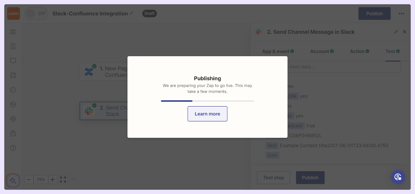Image resolution: width=415 pixels, height=194 pixels.
Task: Zoom out with the minus button
Action: (x=29, y=180)
